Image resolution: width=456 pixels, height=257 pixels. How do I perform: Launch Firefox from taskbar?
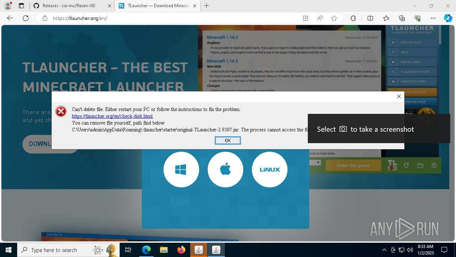click(x=181, y=250)
